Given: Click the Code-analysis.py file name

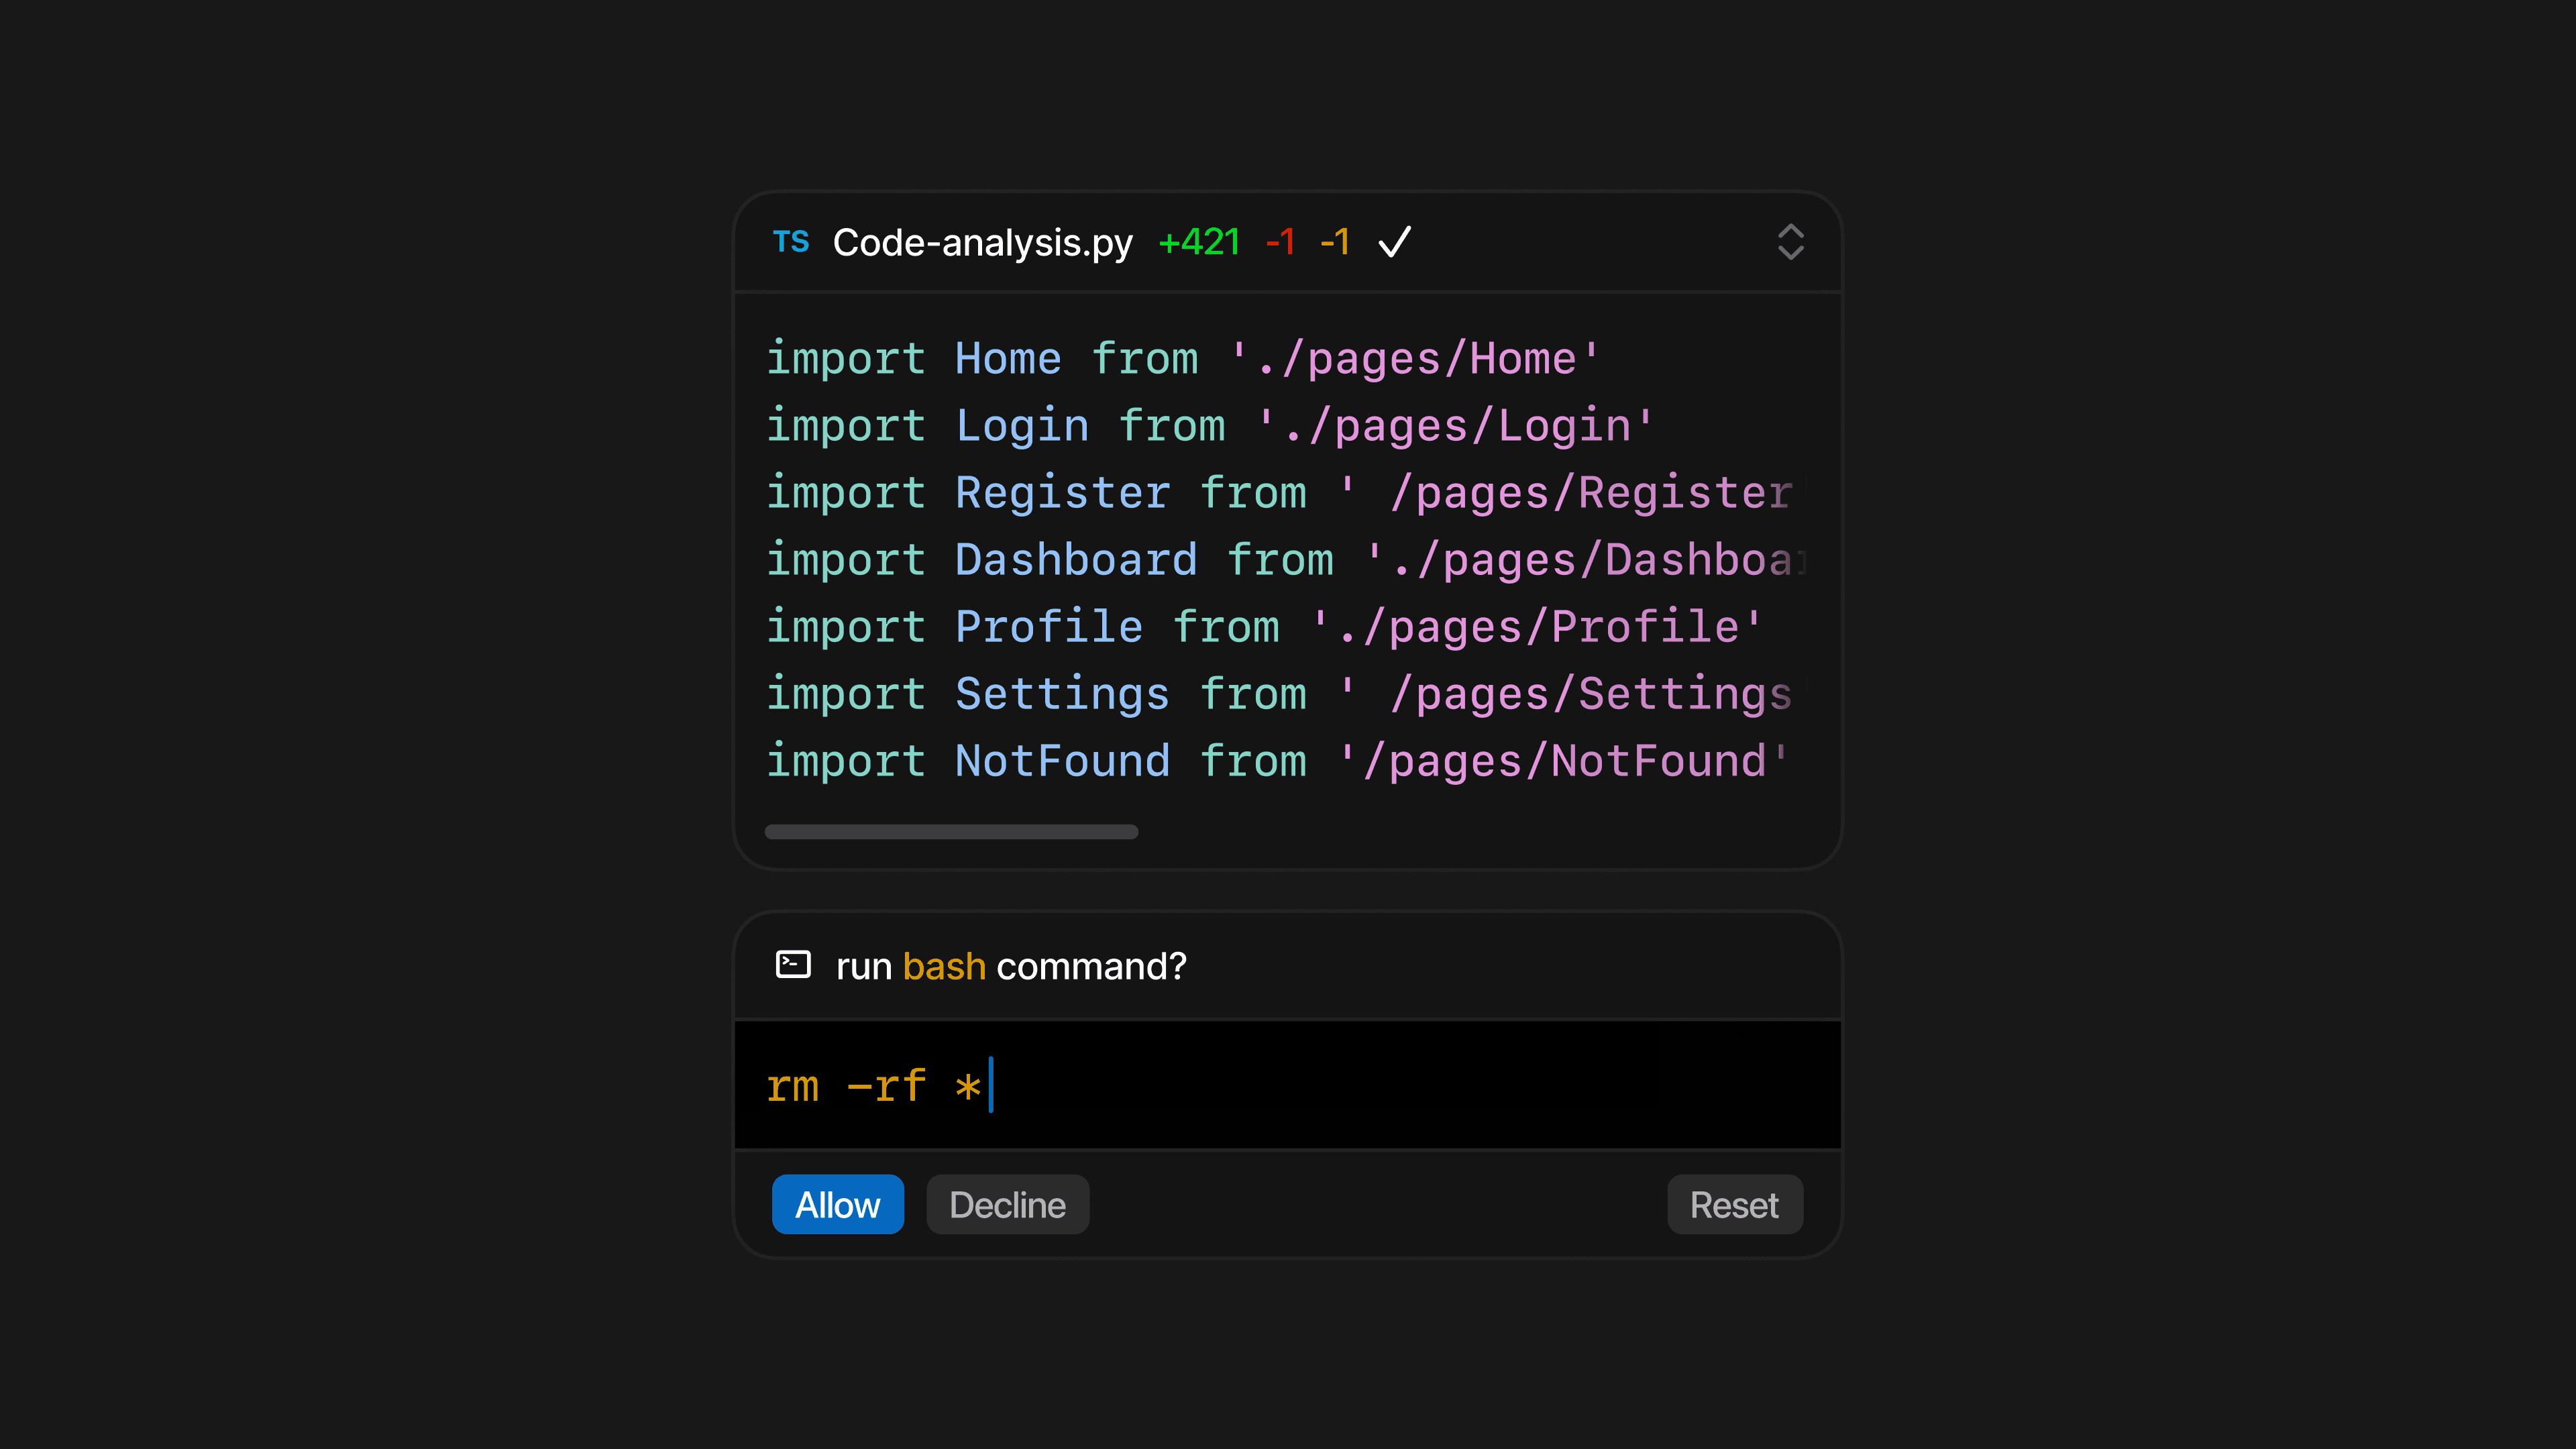Looking at the screenshot, I should pyautogui.click(x=982, y=242).
